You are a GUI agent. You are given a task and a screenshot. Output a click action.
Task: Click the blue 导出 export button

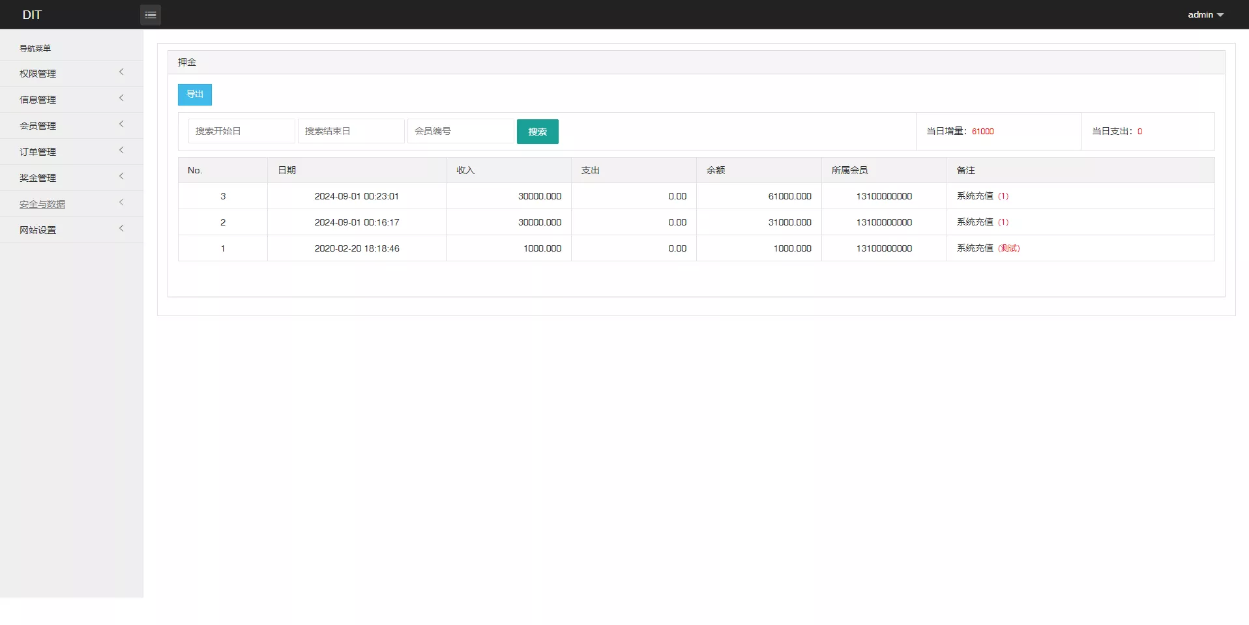195,94
